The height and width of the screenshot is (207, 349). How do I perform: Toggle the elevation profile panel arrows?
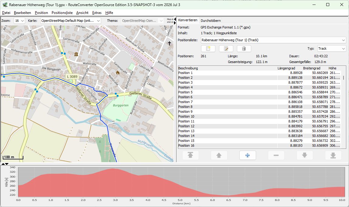pos(5,164)
